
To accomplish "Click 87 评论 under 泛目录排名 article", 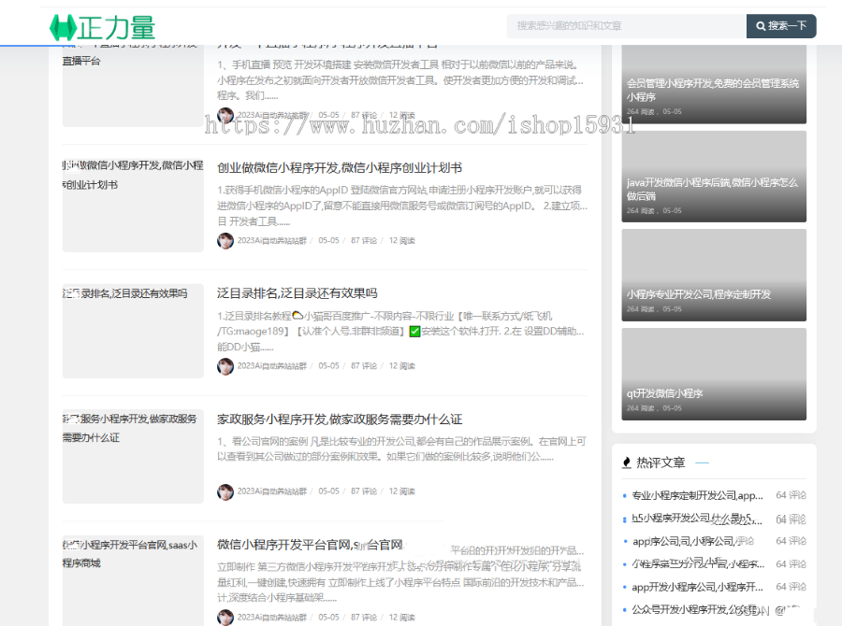I will pyautogui.click(x=364, y=366).
